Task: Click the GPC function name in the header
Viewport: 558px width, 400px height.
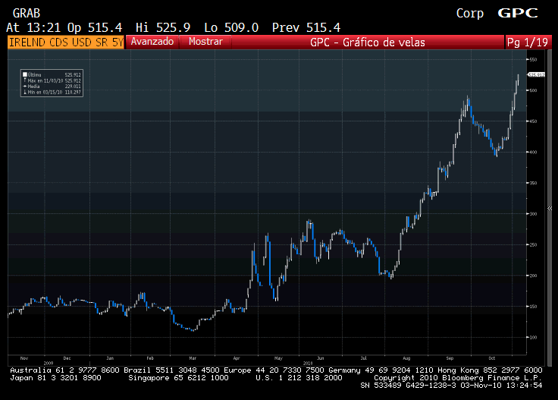Action: [517, 13]
